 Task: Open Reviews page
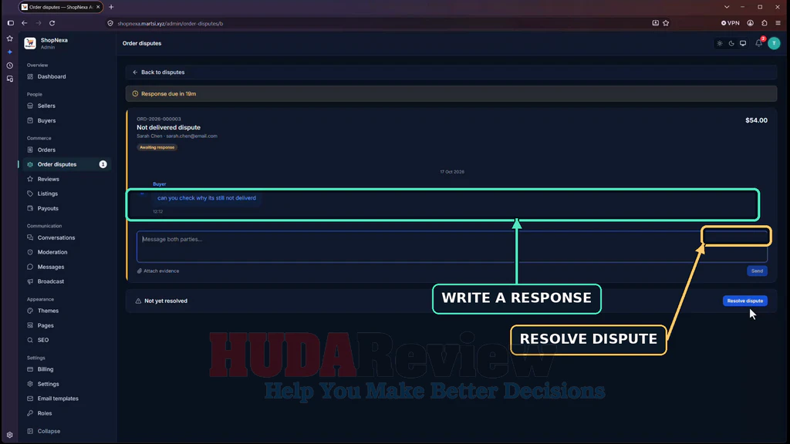[49, 179]
